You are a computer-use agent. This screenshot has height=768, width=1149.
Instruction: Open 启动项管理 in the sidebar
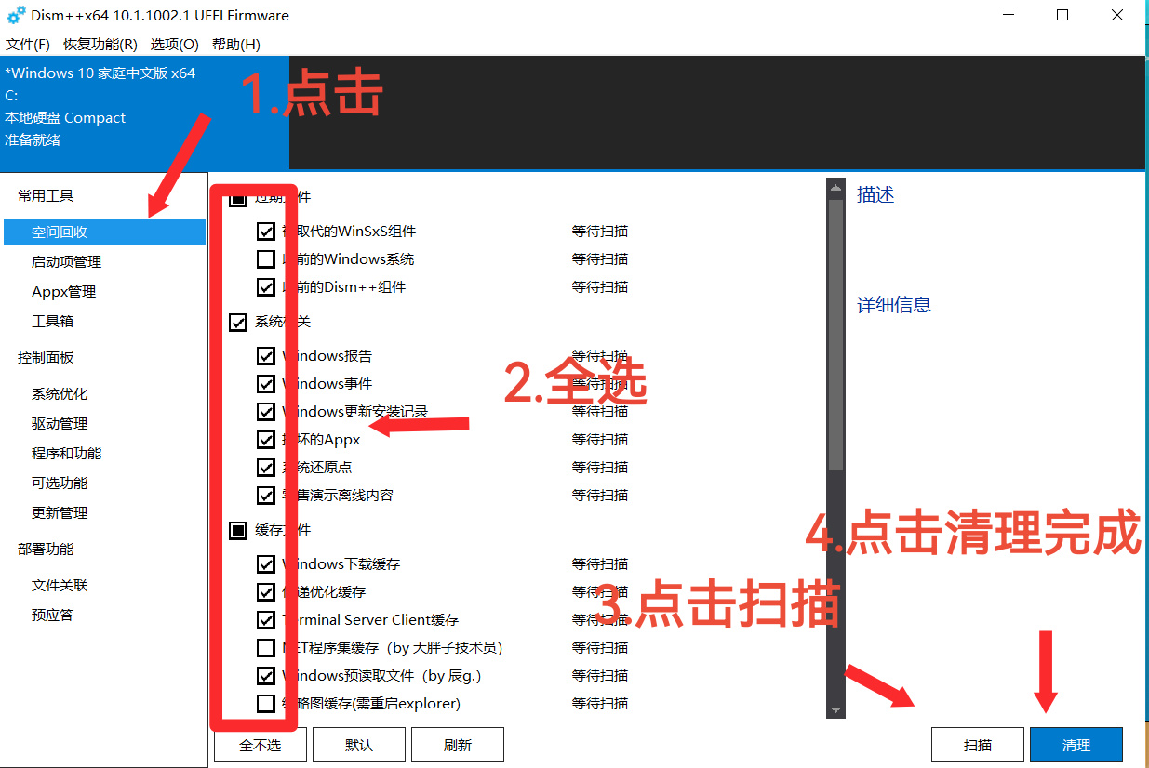[x=67, y=262]
